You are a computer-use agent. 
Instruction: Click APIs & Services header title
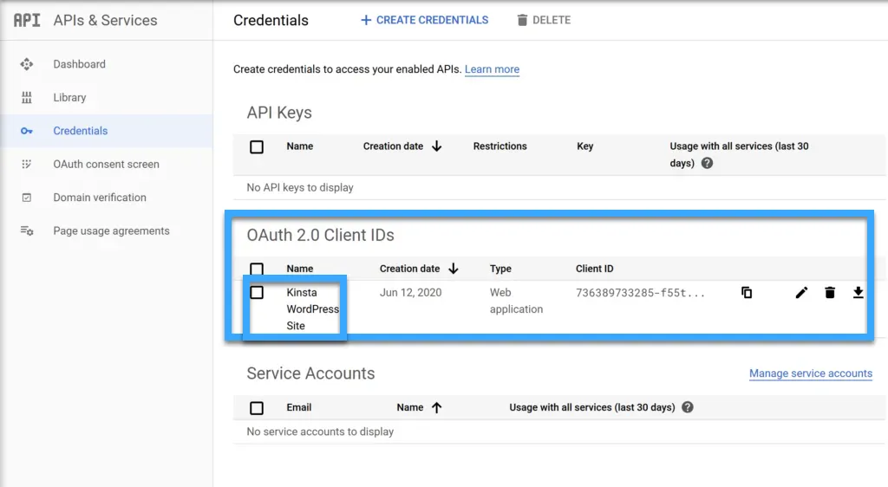[x=105, y=20]
